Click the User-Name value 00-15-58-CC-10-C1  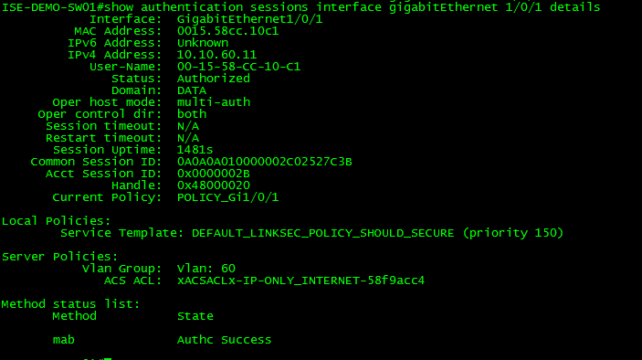click(x=238, y=67)
